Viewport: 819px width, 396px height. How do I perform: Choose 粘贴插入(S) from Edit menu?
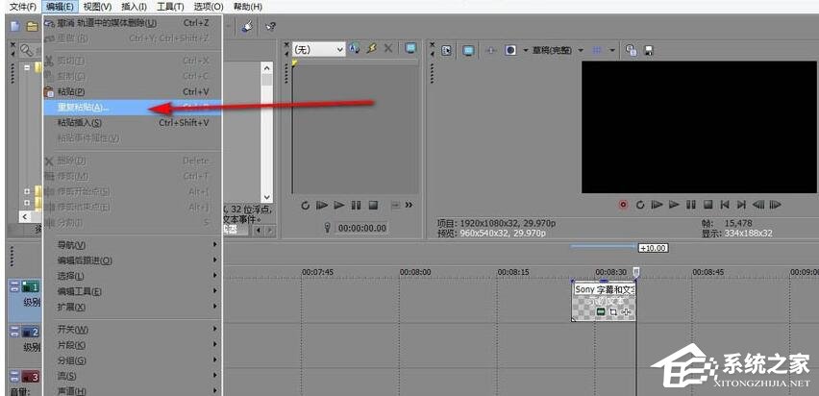coord(133,123)
